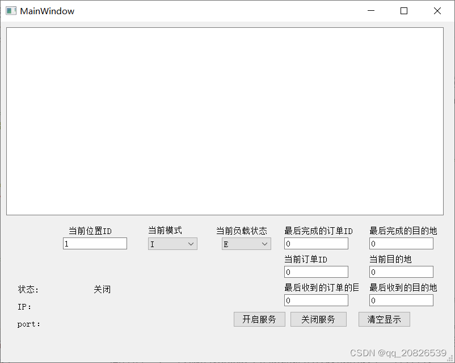Click the 关闭服务 button to stop service
This screenshot has height=363, width=455.
(x=318, y=319)
